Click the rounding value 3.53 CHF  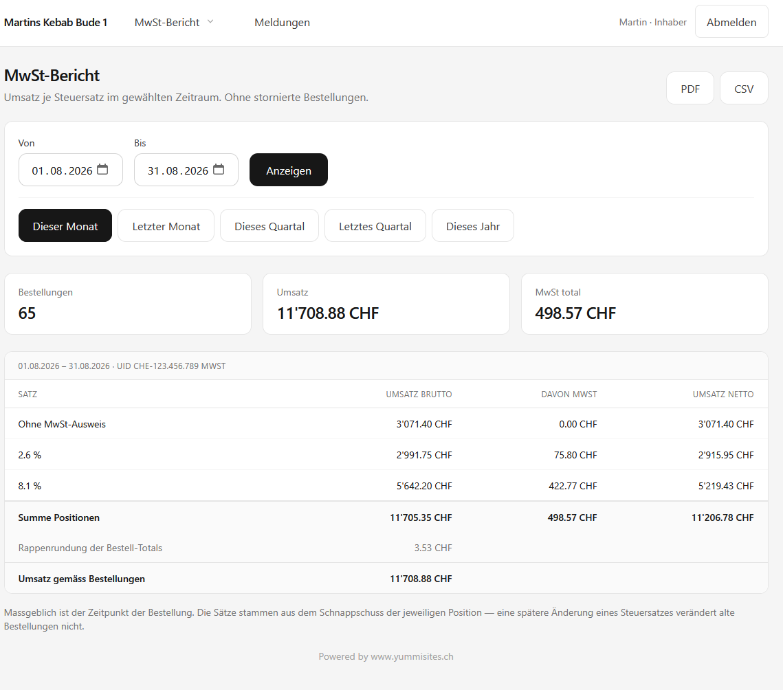433,548
